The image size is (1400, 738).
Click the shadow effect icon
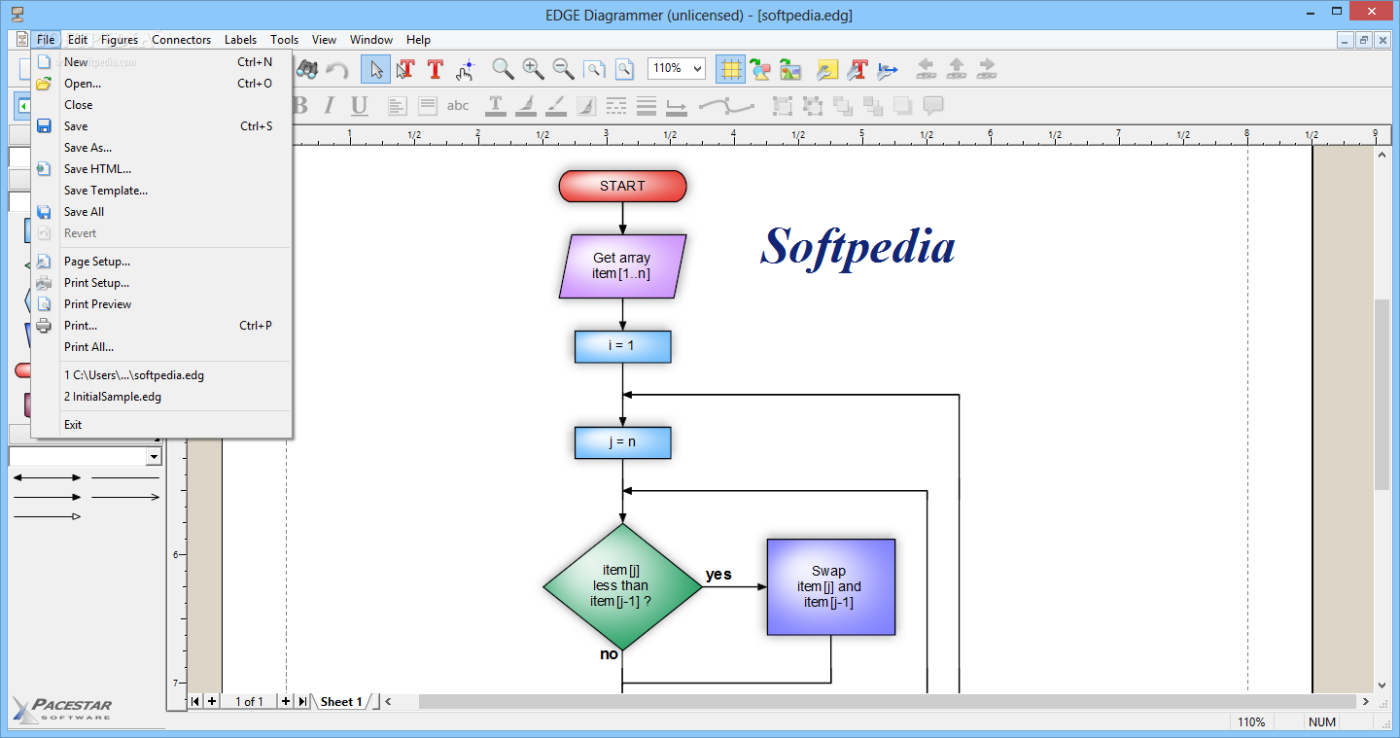tap(903, 105)
